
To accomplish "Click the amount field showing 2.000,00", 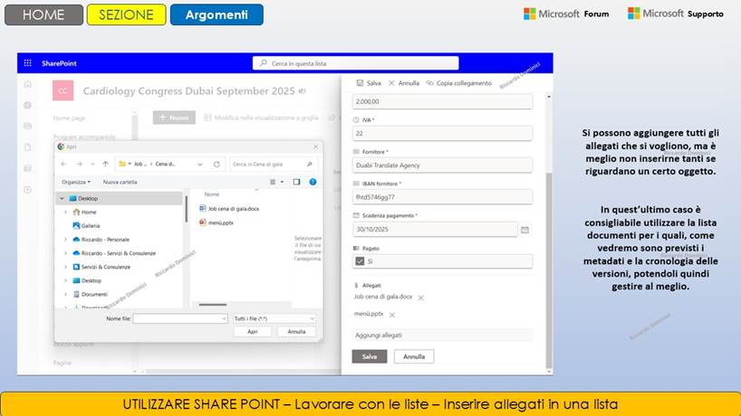I will [x=442, y=101].
